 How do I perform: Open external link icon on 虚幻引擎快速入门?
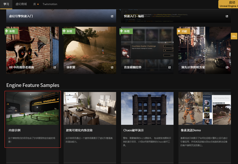pos(112,16)
